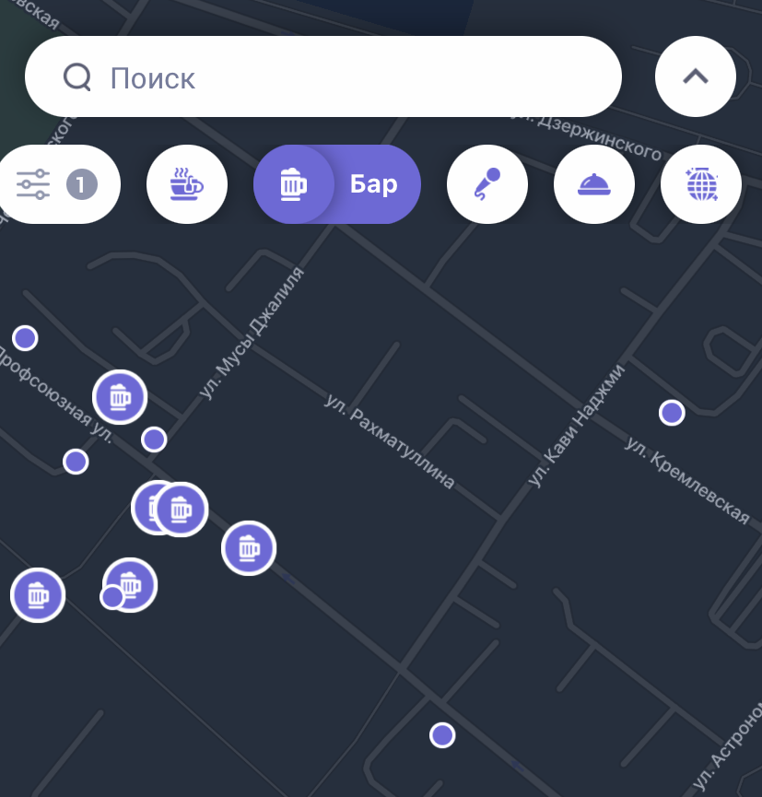
Task: Select the coffee cup cafe category
Action: [186, 184]
